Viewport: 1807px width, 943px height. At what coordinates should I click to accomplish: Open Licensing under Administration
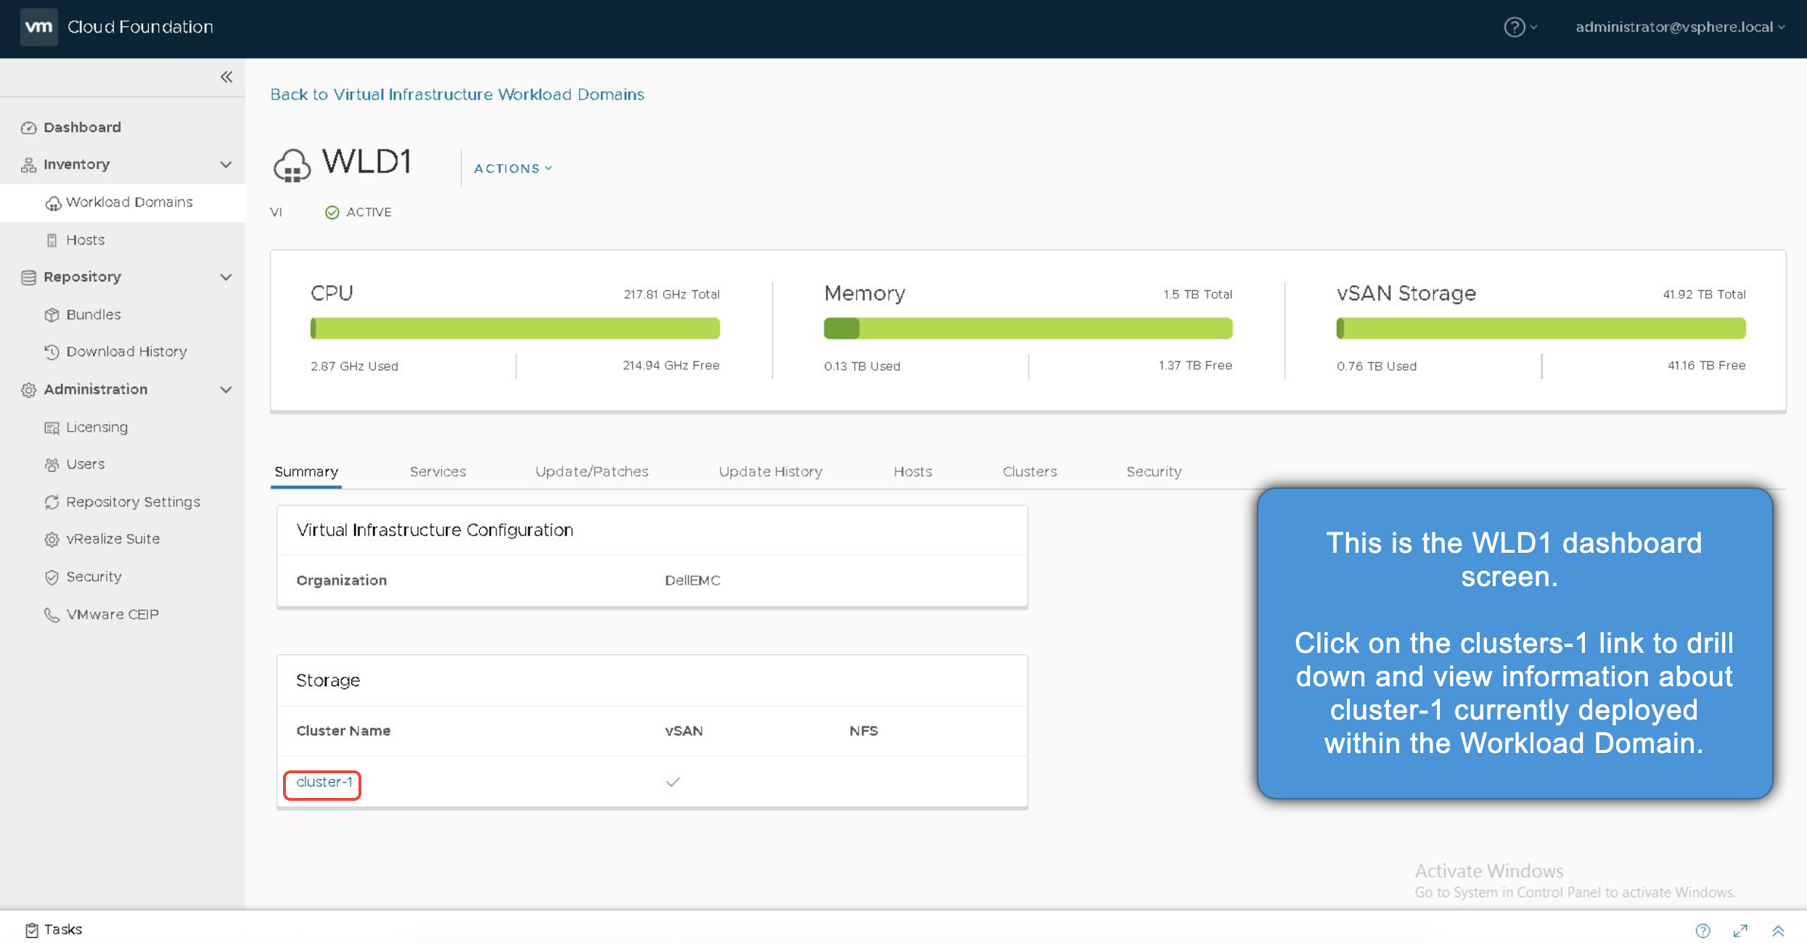(97, 427)
